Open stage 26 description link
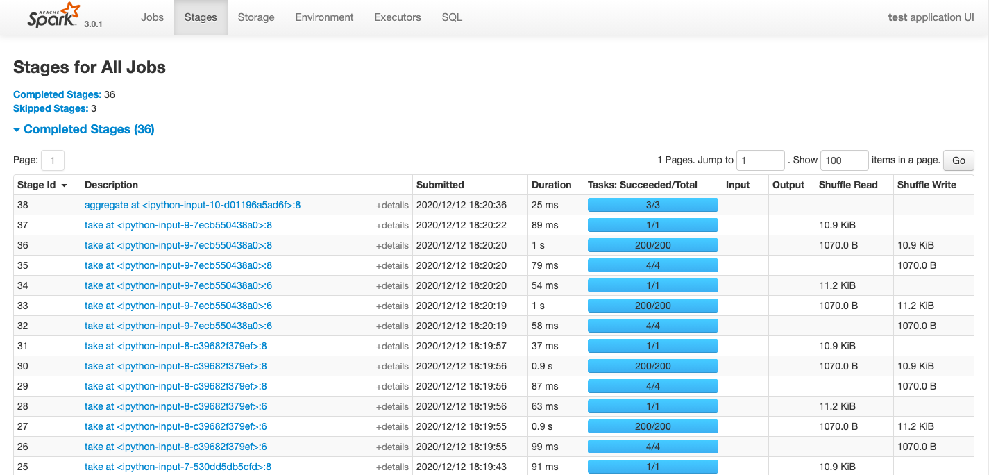Image resolution: width=989 pixels, height=475 pixels. [x=176, y=447]
